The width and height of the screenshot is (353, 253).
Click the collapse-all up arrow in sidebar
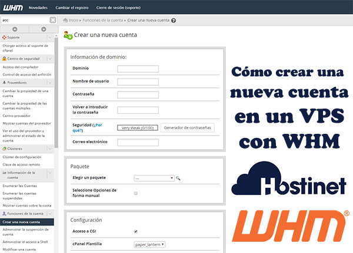click(x=15, y=29)
